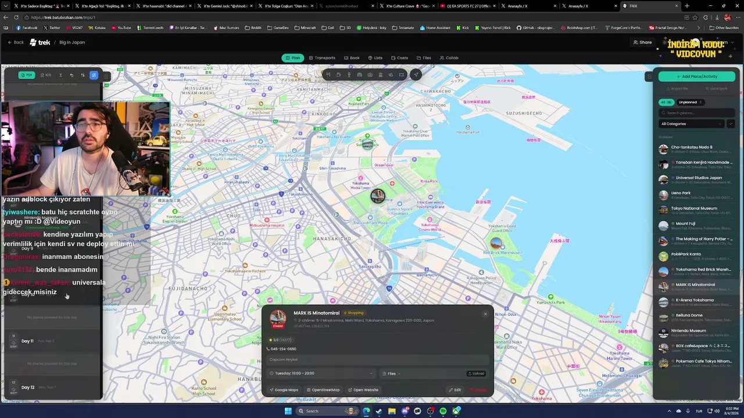
Task: Toggle the bar glass map filter
Action: pos(349,75)
